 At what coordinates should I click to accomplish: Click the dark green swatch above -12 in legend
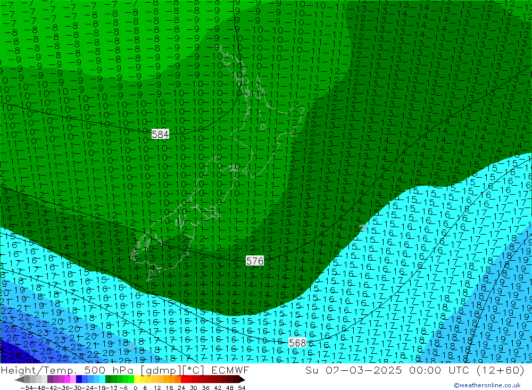(x=108, y=379)
